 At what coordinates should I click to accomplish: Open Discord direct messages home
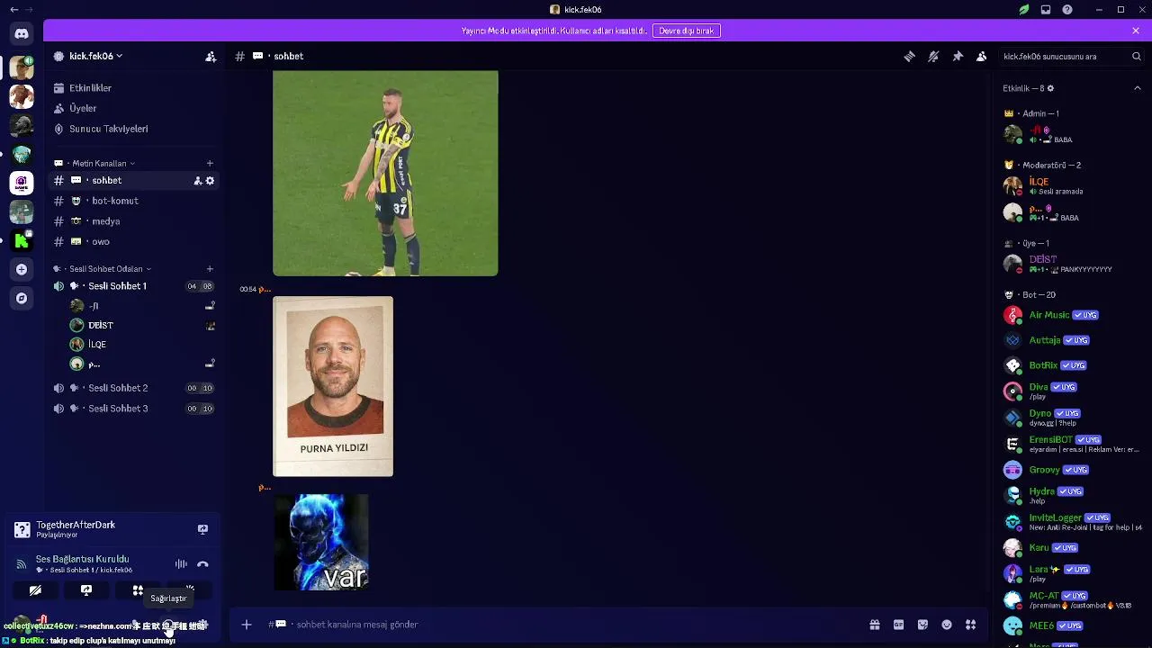pyautogui.click(x=22, y=33)
